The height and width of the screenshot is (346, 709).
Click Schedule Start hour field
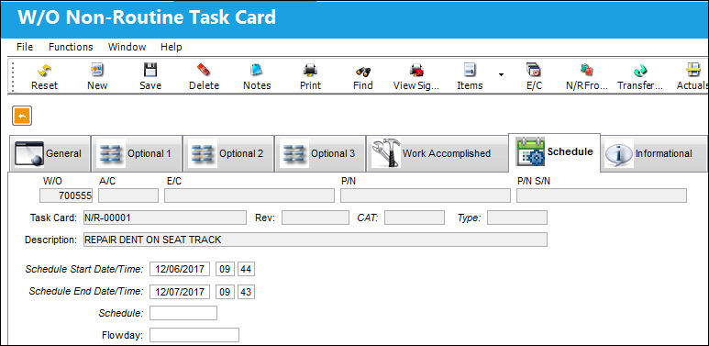pyautogui.click(x=225, y=269)
